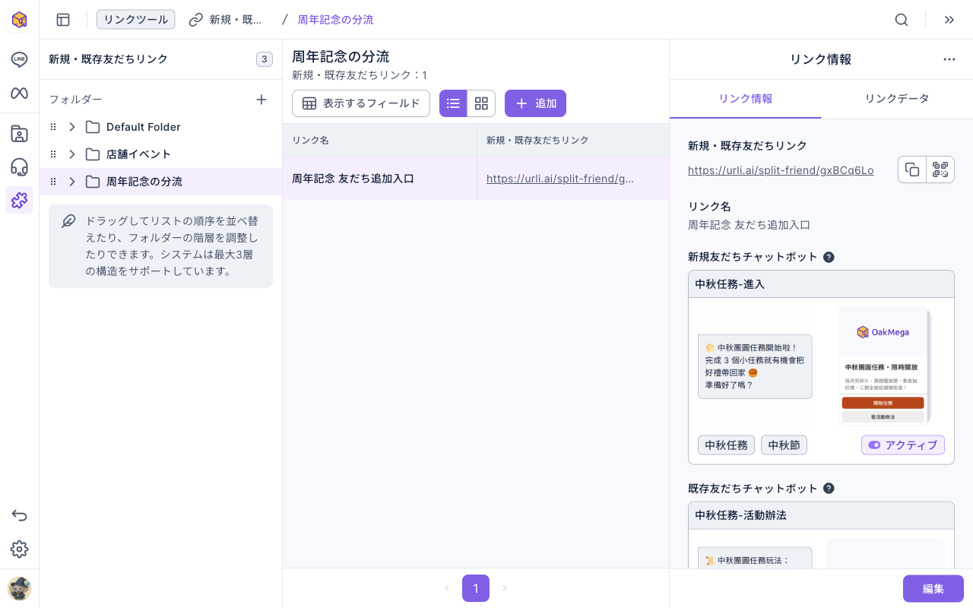This screenshot has height=608, width=973.
Task: Click the 中秋節 tag
Action: [x=784, y=445]
